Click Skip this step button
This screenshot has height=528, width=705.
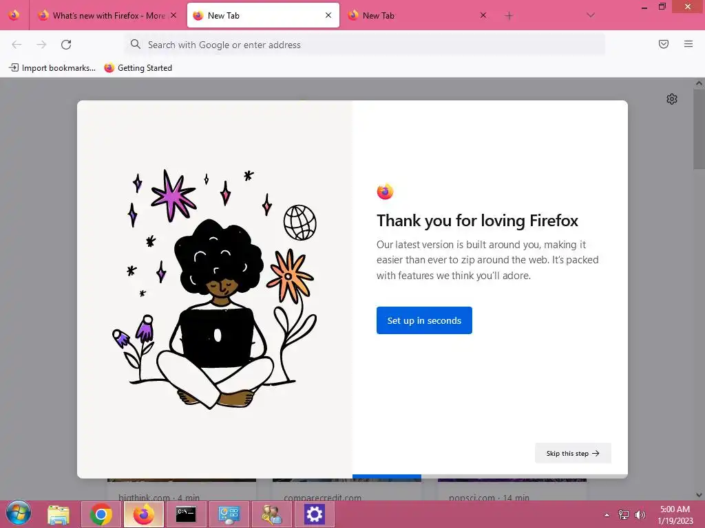[573, 453]
